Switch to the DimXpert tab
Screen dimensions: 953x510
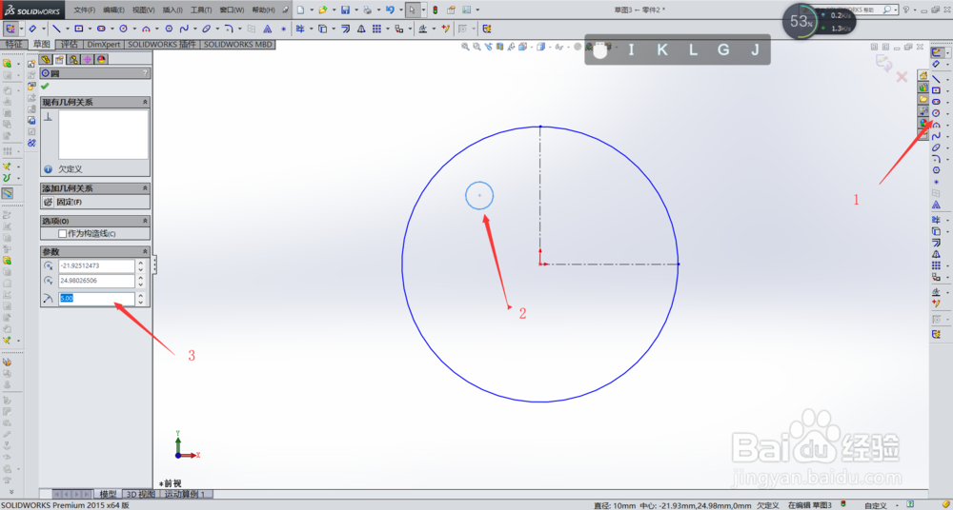[103, 45]
